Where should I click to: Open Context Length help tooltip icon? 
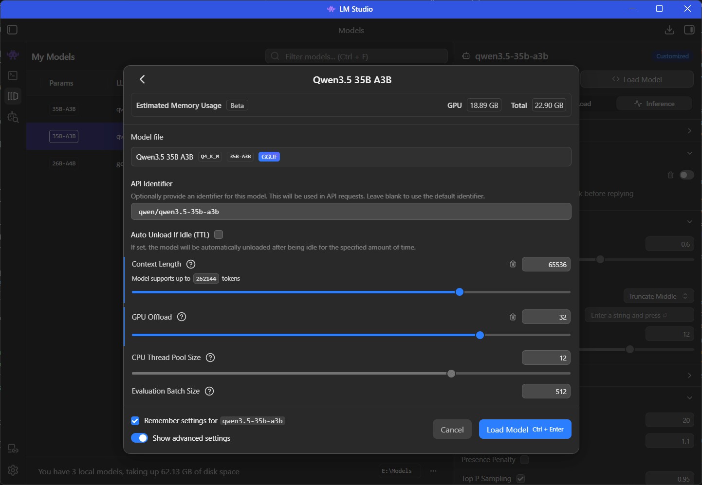191,264
